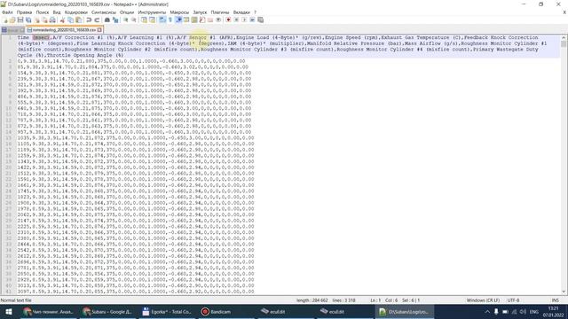The width and height of the screenshot is (568, 319).
Task: Click 'Normal text file' in status bar
Action: (16, 300)
